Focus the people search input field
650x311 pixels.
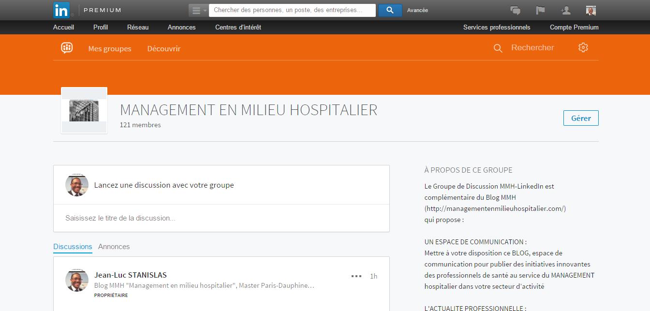(x=292, y=10)
